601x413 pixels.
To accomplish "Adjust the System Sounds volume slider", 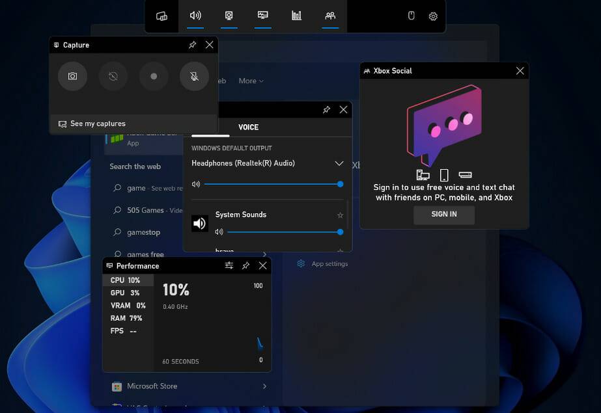I will [x=280, y=232].
